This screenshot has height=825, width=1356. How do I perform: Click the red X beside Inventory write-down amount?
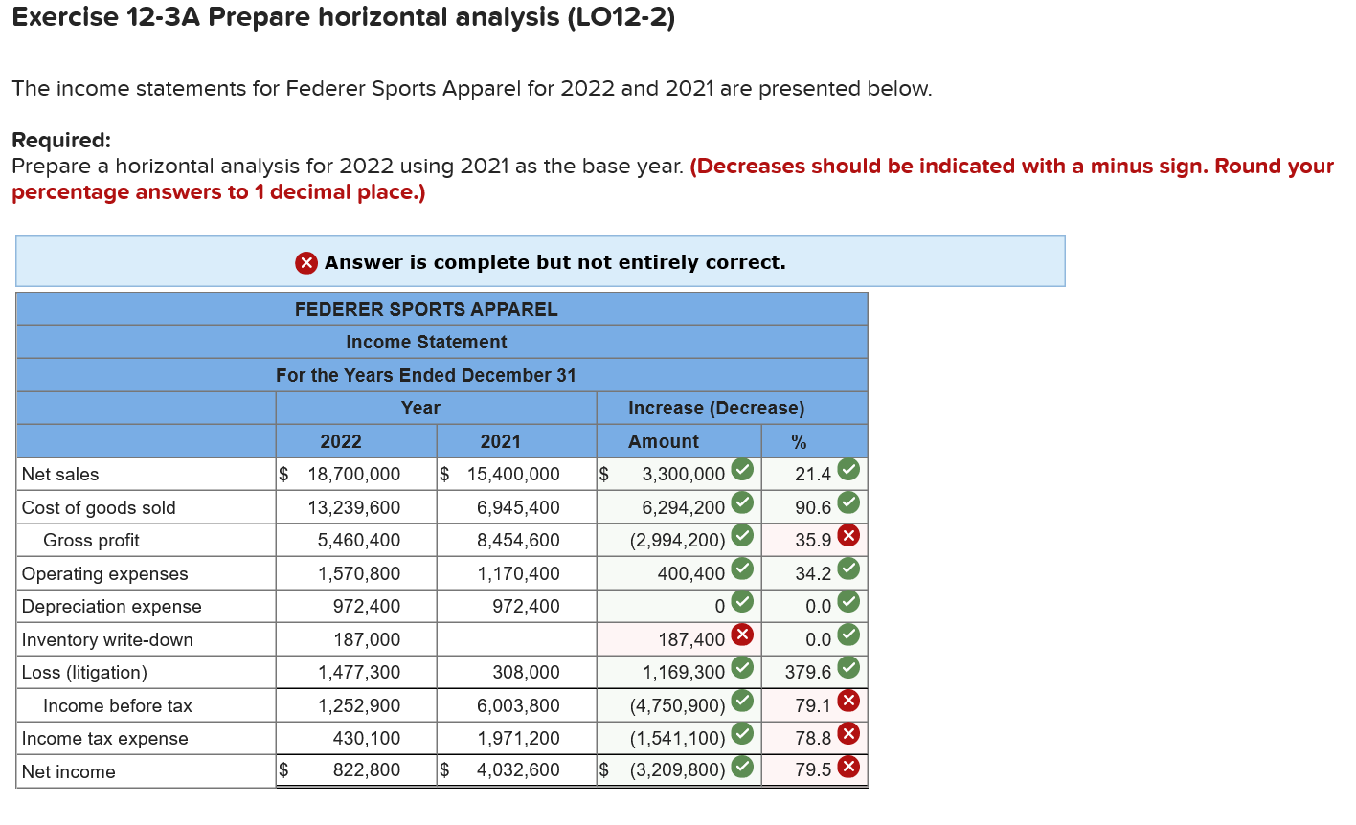tap(742, 635)
